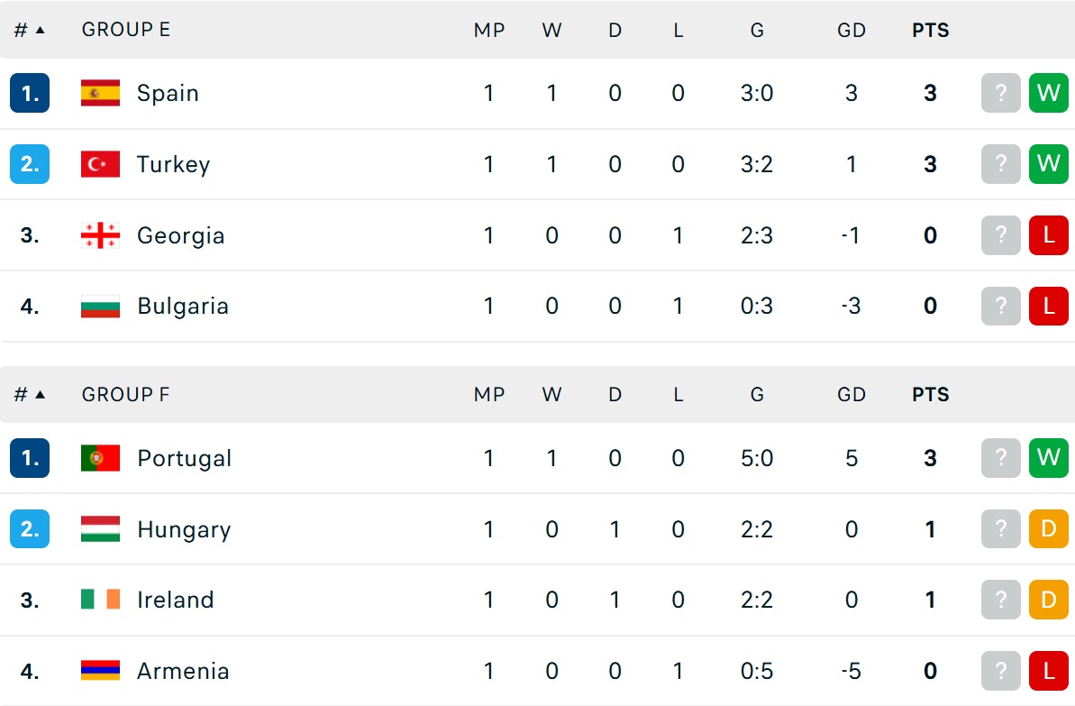The width and height of the screenshot is (1075, 706).
Task: Sort Group E by PTS column
Action: point(930,30)
